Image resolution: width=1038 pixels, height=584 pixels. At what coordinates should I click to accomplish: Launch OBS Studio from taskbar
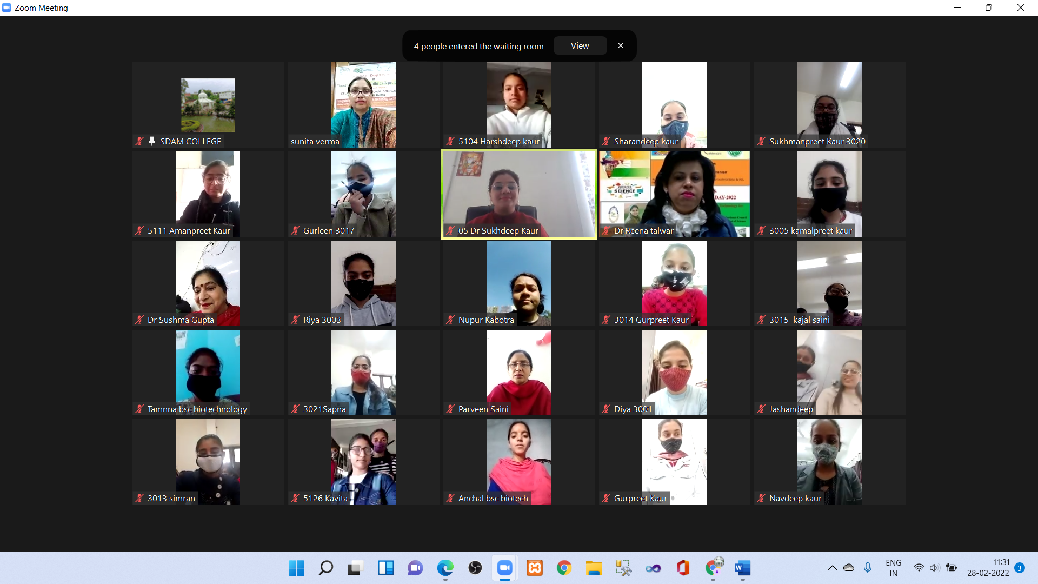[475, 568]
